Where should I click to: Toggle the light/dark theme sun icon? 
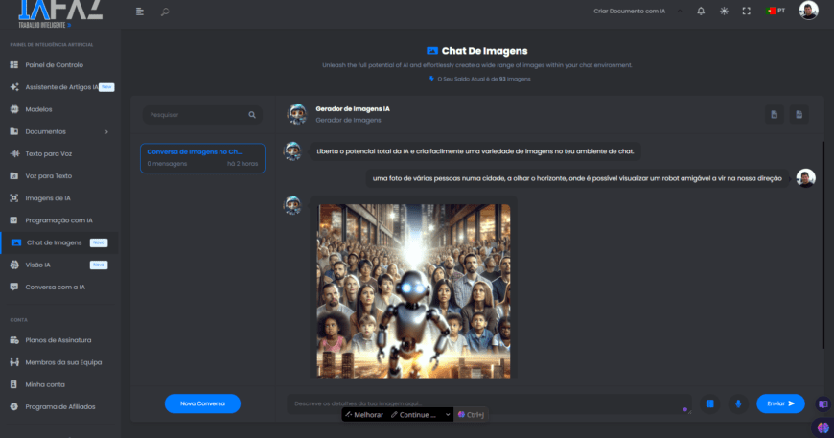click(x=724, y=11)
